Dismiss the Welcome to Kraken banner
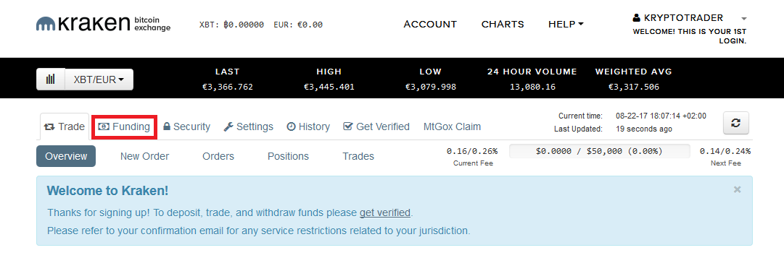The height and width of the screenshot is (266, 784). click(x=737, y=189)
